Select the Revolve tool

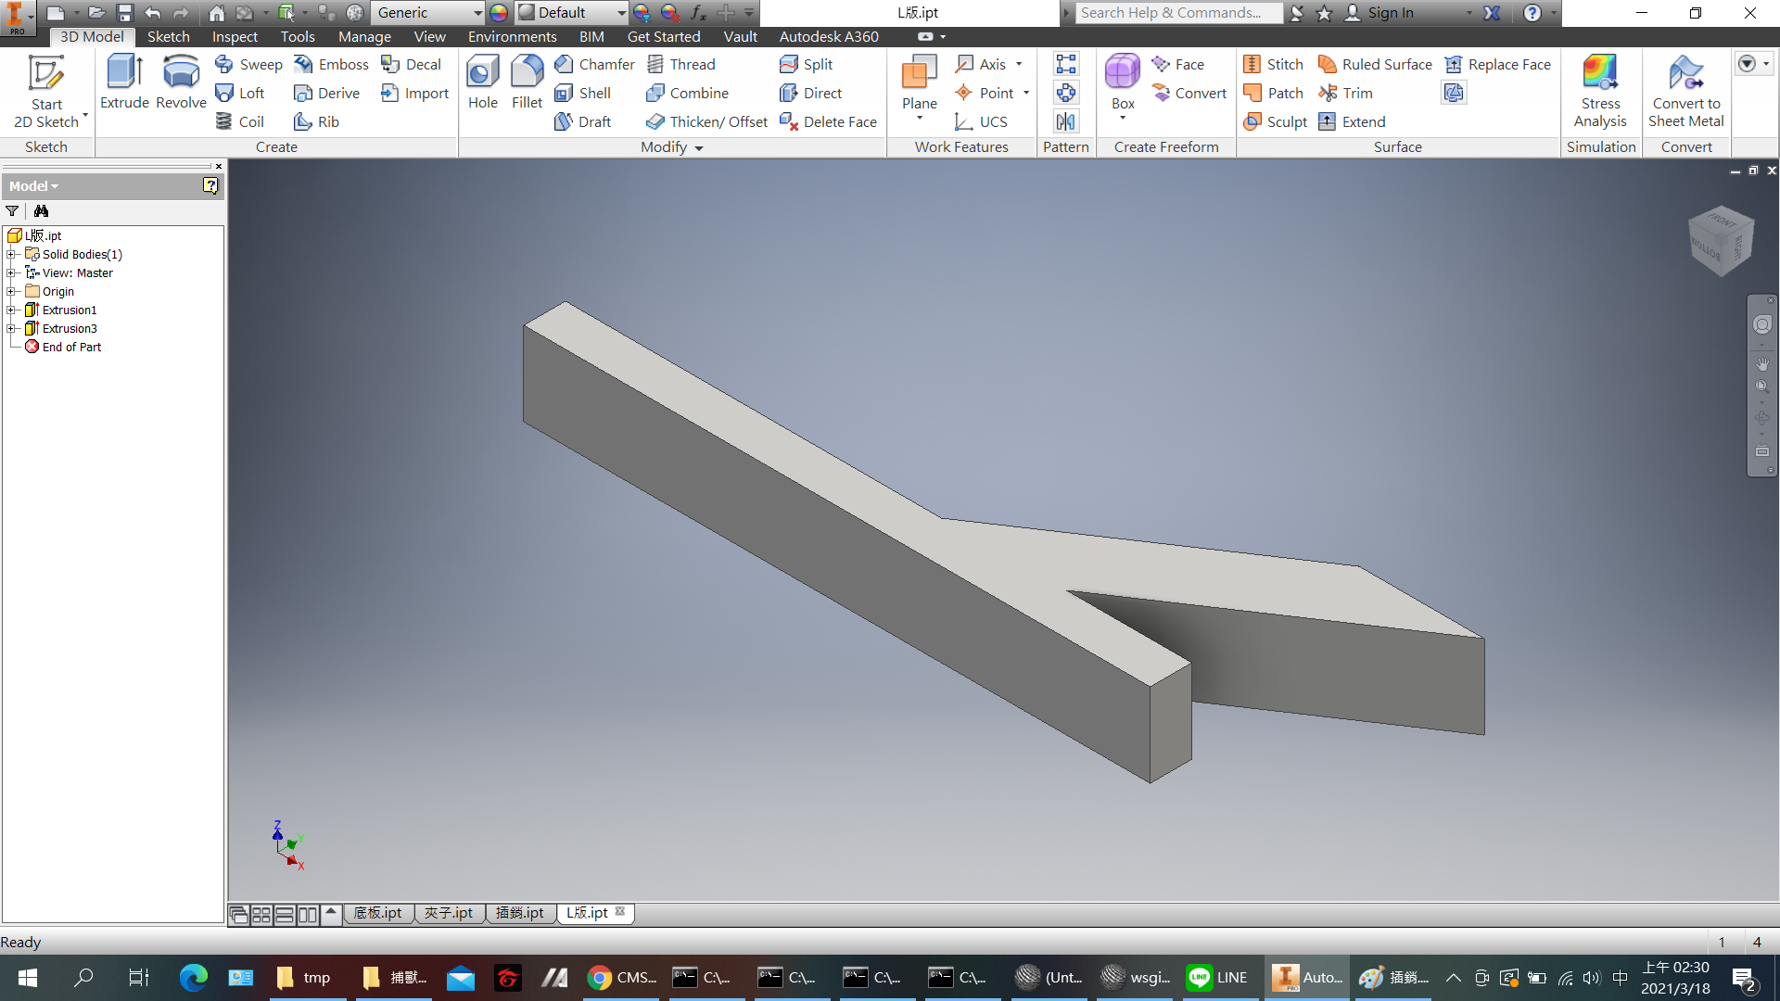tap(181, 82)
